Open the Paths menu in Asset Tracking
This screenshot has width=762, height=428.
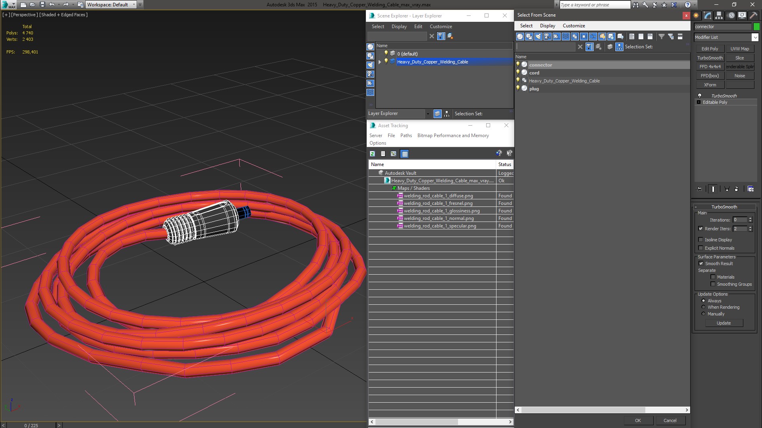pos(406,136)
